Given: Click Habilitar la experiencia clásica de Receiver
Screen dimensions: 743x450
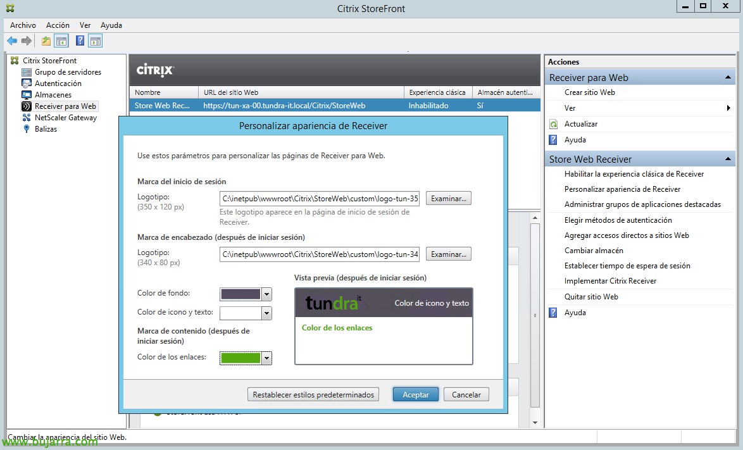Looking at the screenshot, I should pyautogui.click(x=634, y=174).
